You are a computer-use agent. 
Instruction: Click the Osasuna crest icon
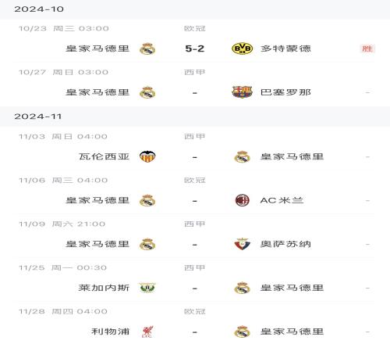[x=242, y=244]
